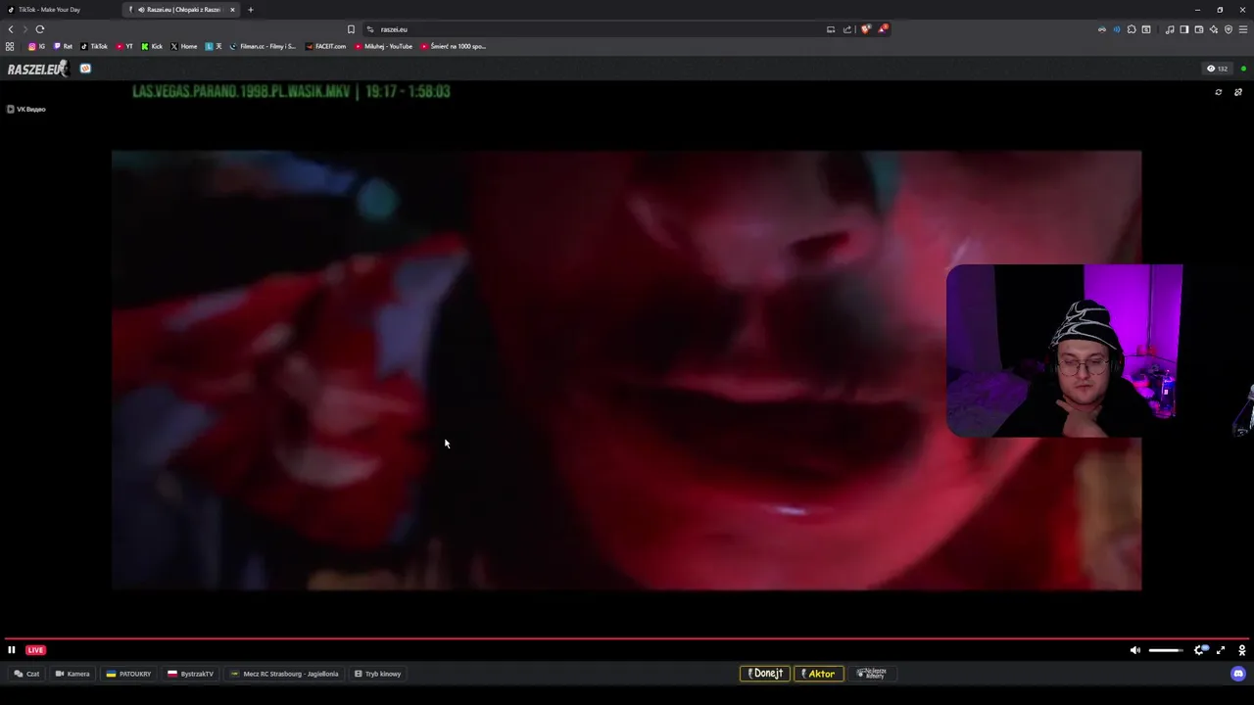The image size is (1254, 705).
Task: Open the browser apps grid icon
Action: (10, 46)
